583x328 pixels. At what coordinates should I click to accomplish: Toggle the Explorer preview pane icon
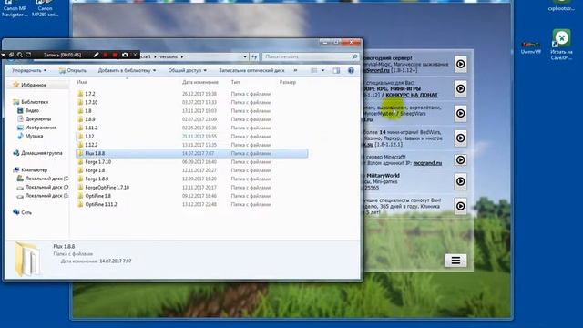point(336,70)
